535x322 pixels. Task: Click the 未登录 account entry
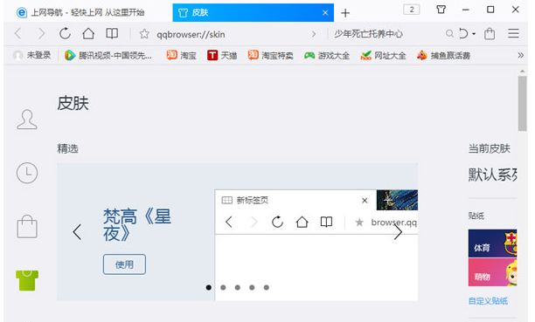31,55
